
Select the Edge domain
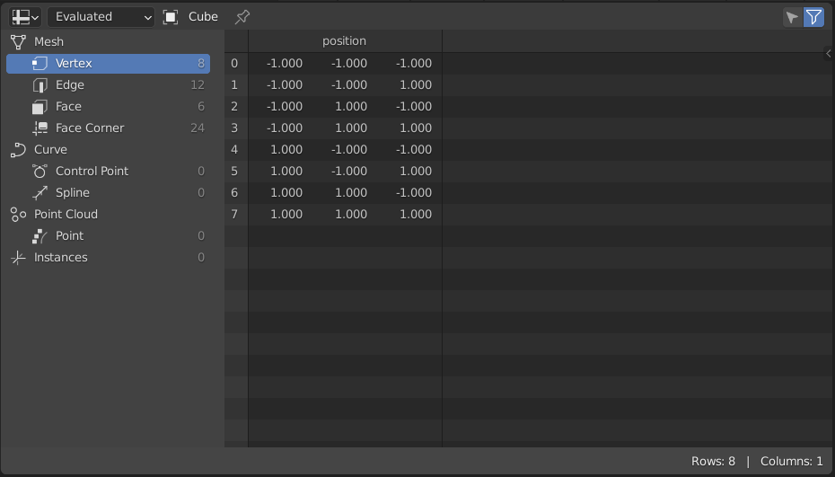(x=108, y=85)
